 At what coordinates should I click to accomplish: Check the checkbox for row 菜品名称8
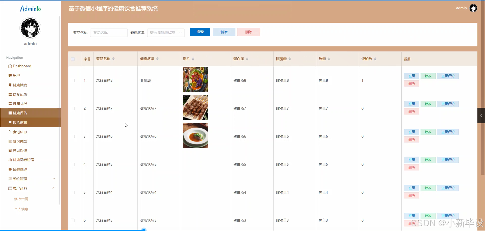[x=73, y=80]
